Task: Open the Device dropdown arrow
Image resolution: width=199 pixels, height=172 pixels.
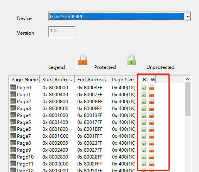Action: coord(187,16)
